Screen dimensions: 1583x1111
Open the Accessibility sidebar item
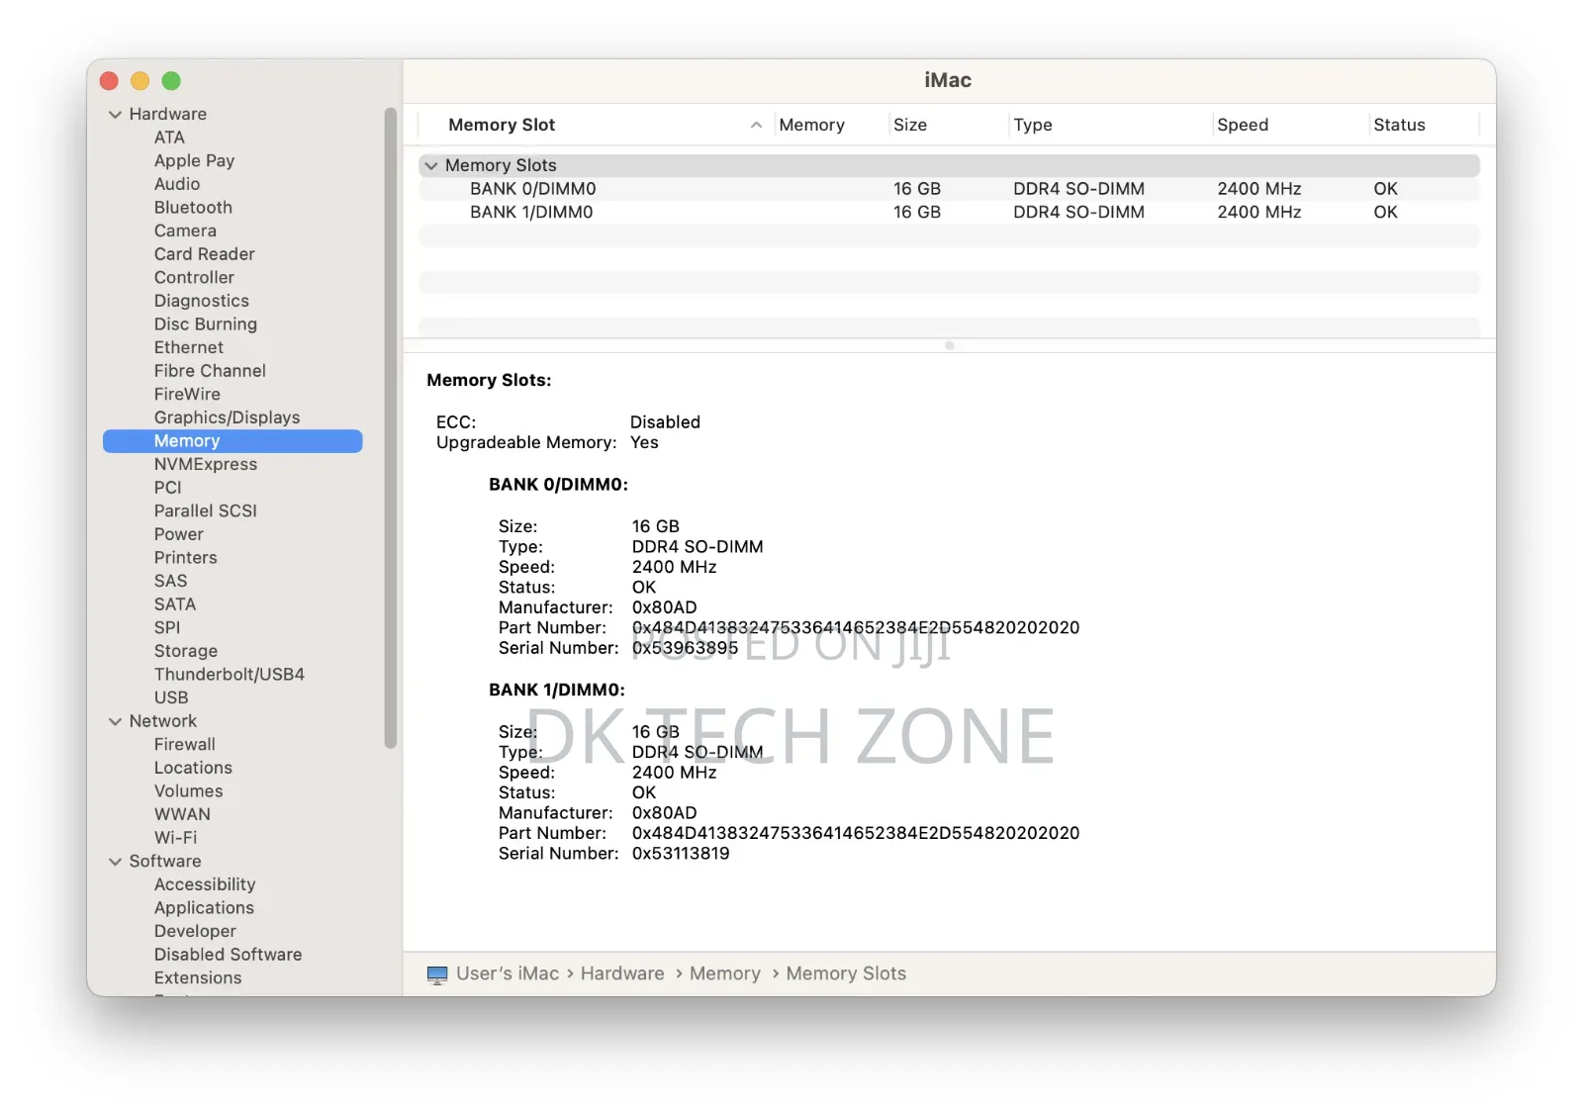[x=205, y=884]
